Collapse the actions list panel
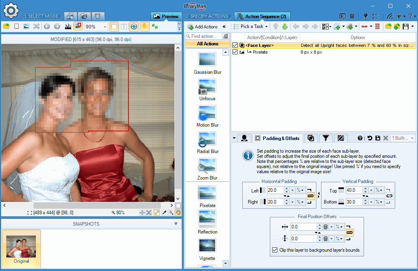The width and height of the screenshot is (418, 271). pos(224,27)
